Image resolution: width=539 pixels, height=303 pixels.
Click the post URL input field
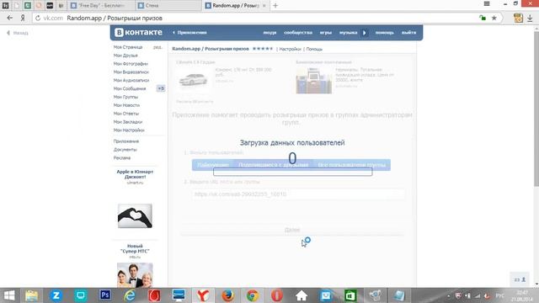pos(298,194)
